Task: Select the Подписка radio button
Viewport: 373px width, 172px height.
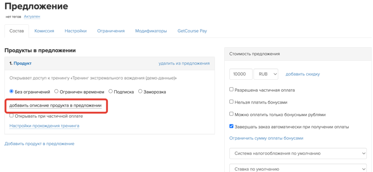Action: click(110, 91)
